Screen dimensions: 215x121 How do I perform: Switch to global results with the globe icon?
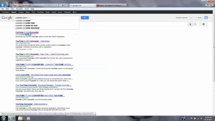[195, 24]
